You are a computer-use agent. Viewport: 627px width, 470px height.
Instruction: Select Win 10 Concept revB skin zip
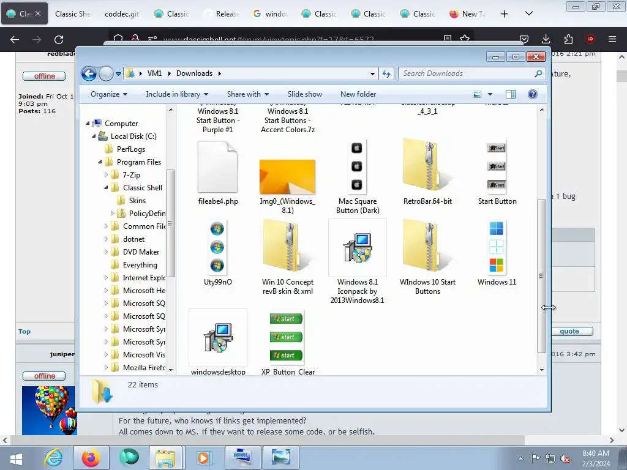pyautogui.click(x=287, y=246)
